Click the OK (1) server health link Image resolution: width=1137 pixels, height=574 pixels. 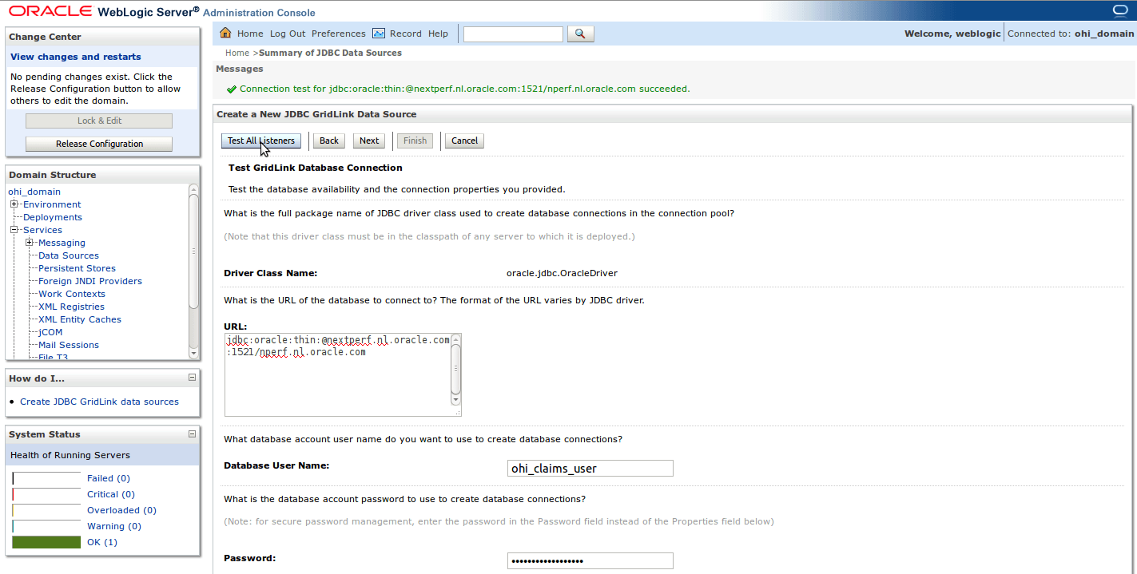point(102,542)
